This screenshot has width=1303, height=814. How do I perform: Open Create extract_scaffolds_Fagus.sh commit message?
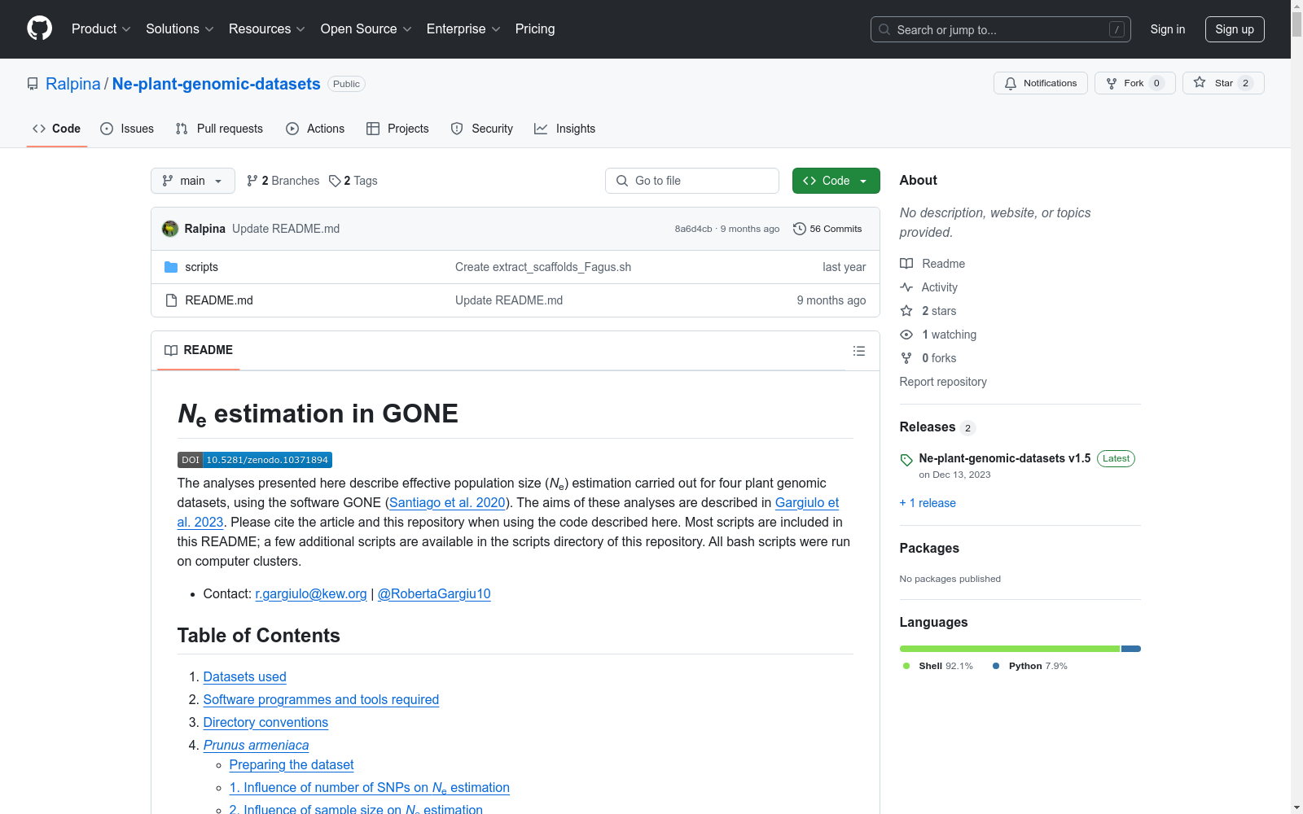(543, 267)
